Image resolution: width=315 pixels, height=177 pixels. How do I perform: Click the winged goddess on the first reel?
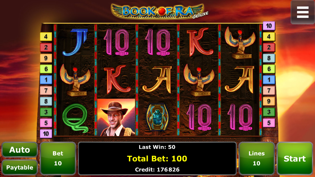coord(75,80)
